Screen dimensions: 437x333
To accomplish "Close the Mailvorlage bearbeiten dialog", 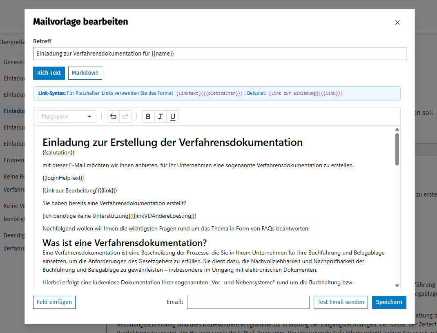I will click(397, 22).
